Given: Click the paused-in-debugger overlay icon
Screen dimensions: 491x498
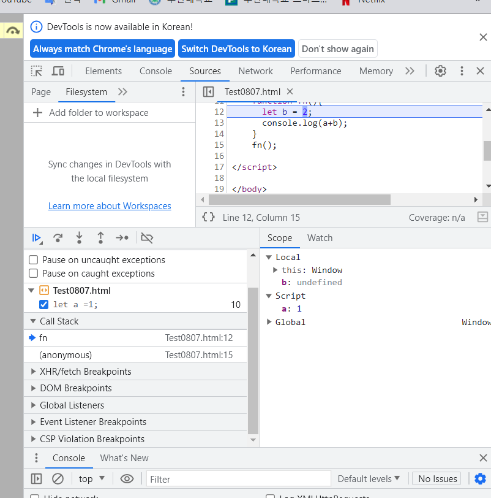Looking at the screenshot, I should [x=13, y=31].
